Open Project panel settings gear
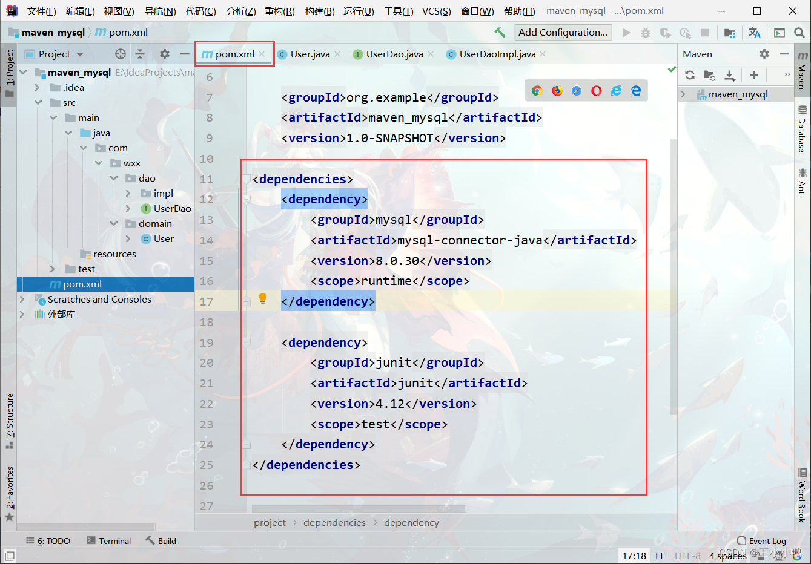Image resolution: width=811 pixels, height=564 pixels. pos(165,54)
